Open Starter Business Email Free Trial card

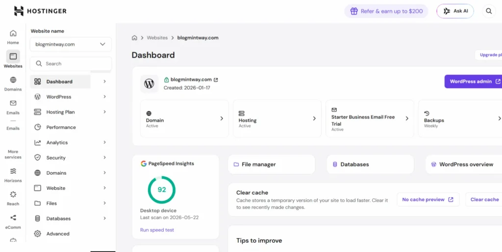[370, 118]
